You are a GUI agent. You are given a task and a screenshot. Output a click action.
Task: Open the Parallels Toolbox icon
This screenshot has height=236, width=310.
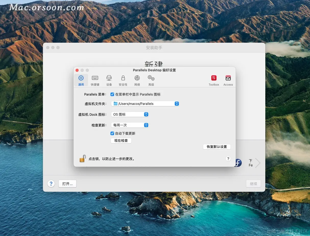click(214, 80)
